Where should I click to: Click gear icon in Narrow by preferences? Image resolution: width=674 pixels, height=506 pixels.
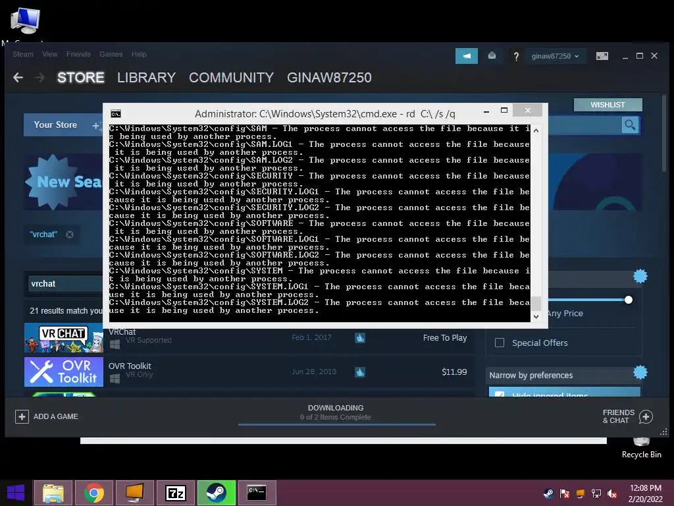click(640, 372)
